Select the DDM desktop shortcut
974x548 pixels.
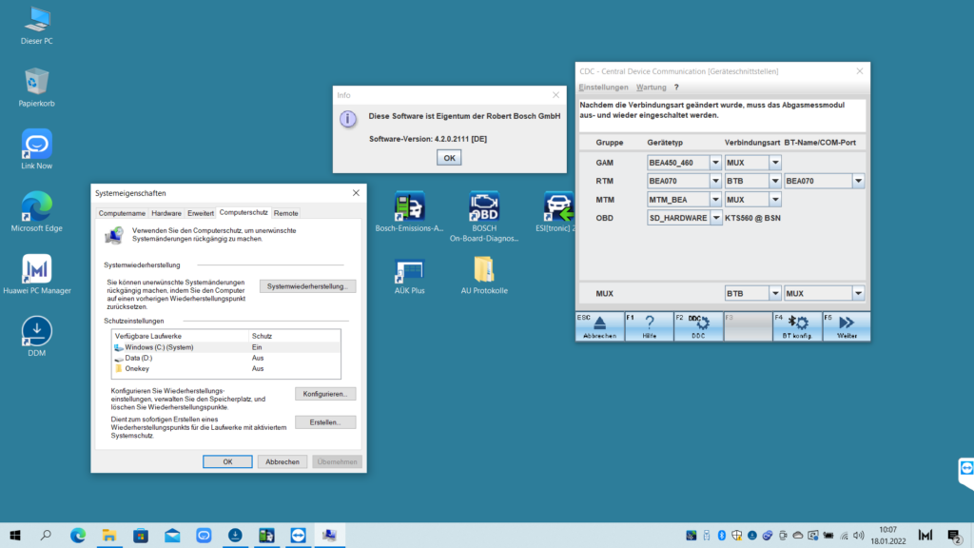tap(37, 337)
